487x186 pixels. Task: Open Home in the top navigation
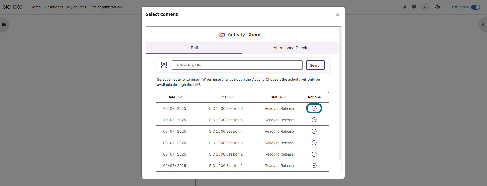click(x=35, y=7)
